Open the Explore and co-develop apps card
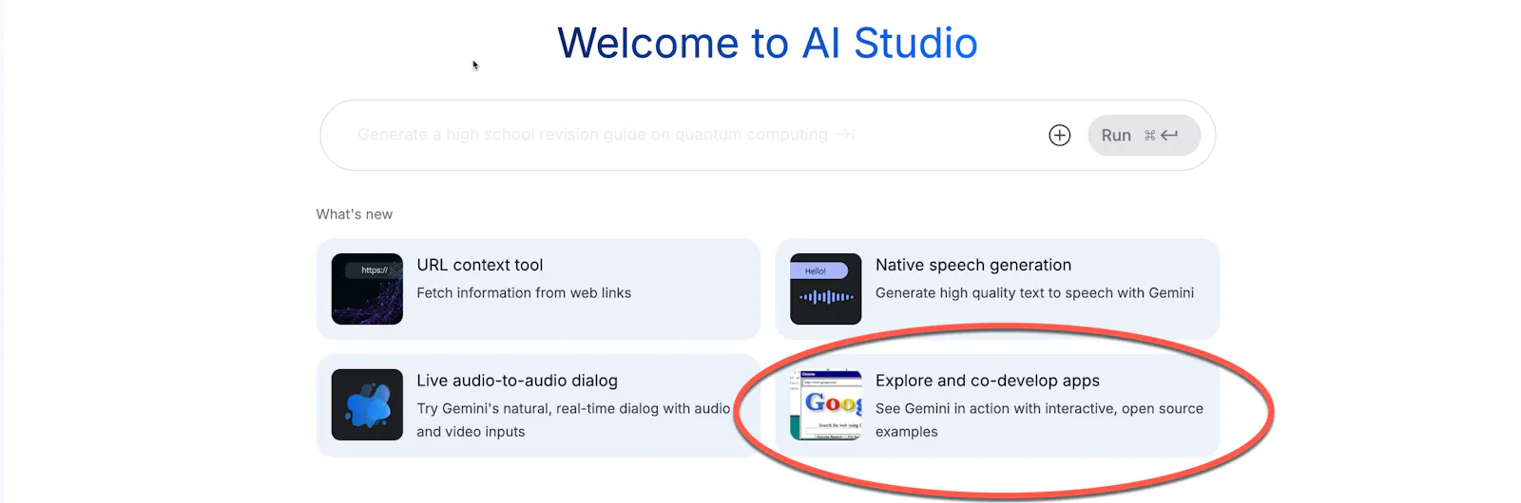 pos(997,405)
